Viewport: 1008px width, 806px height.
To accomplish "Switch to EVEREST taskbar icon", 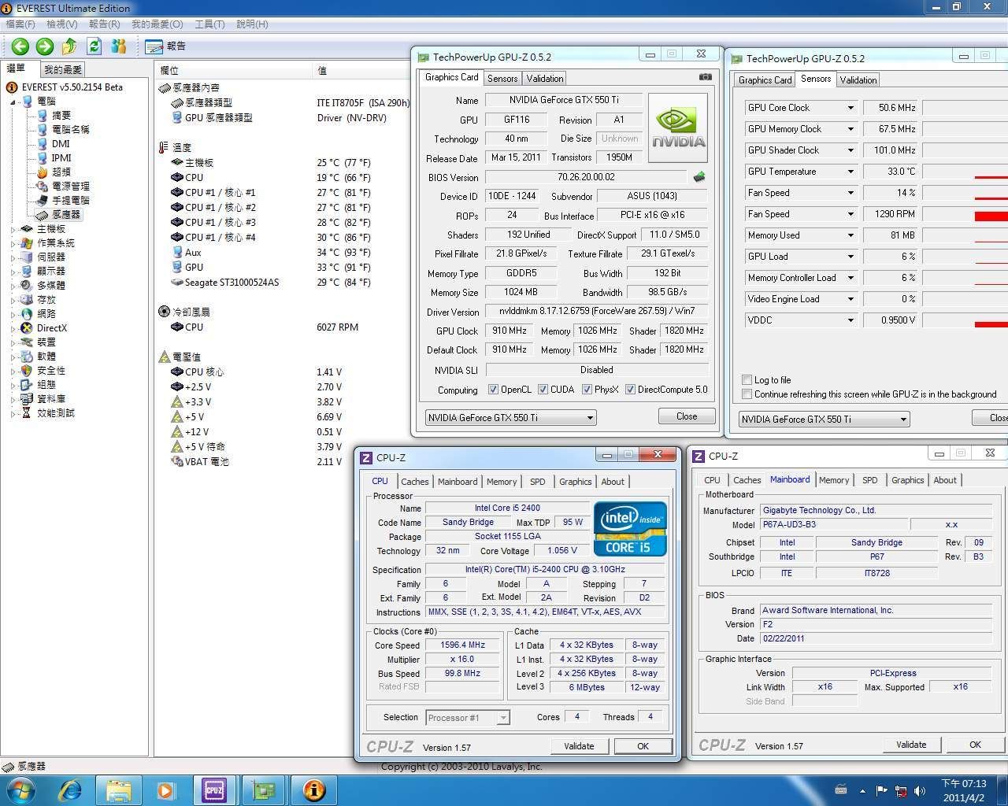I will 313,789.
